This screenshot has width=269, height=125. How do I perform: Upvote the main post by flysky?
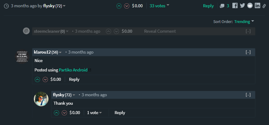pos(119,6)
